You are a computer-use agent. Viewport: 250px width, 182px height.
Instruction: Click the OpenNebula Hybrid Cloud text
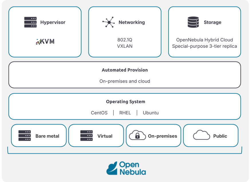[204, 40]
